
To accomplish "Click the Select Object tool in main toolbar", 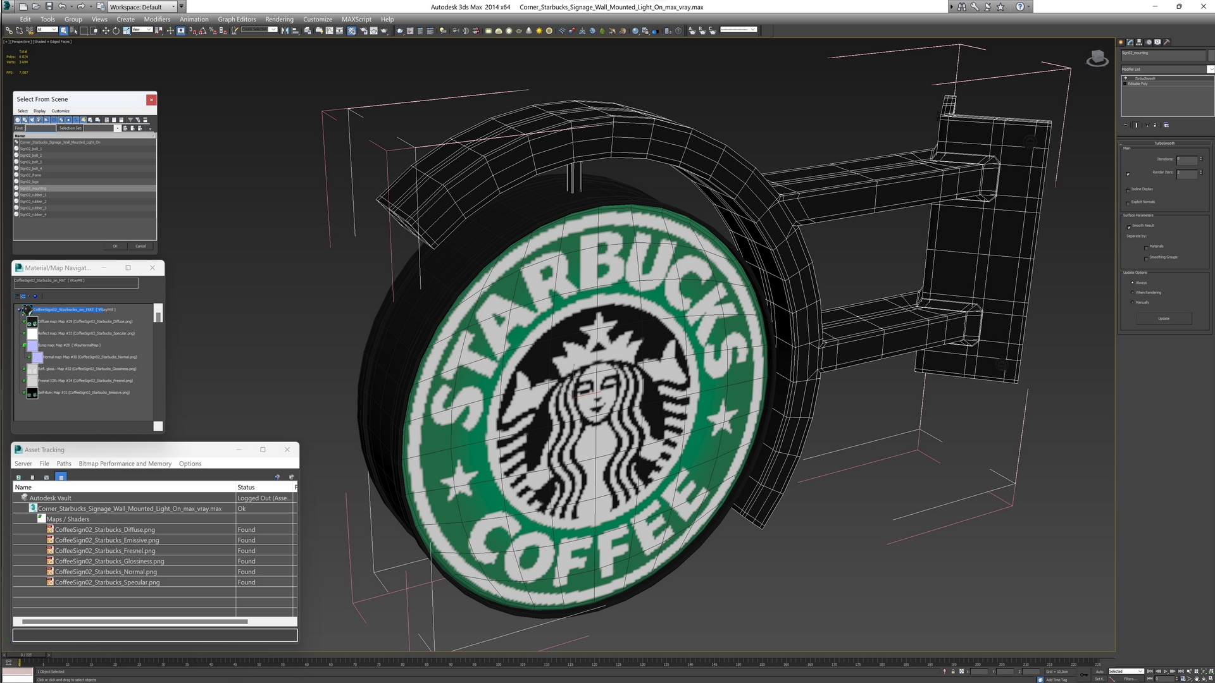I will coord(65,30).
